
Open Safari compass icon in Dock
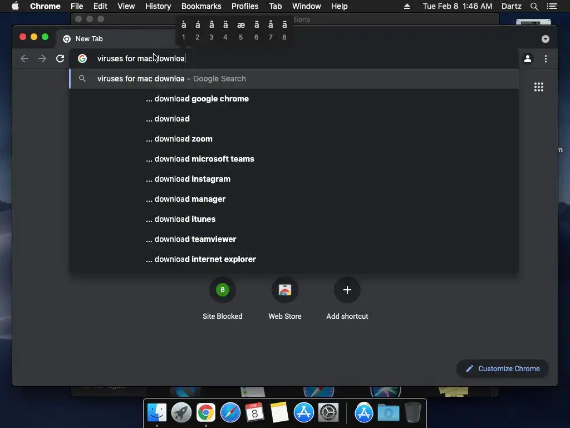(x=230, y=413)
